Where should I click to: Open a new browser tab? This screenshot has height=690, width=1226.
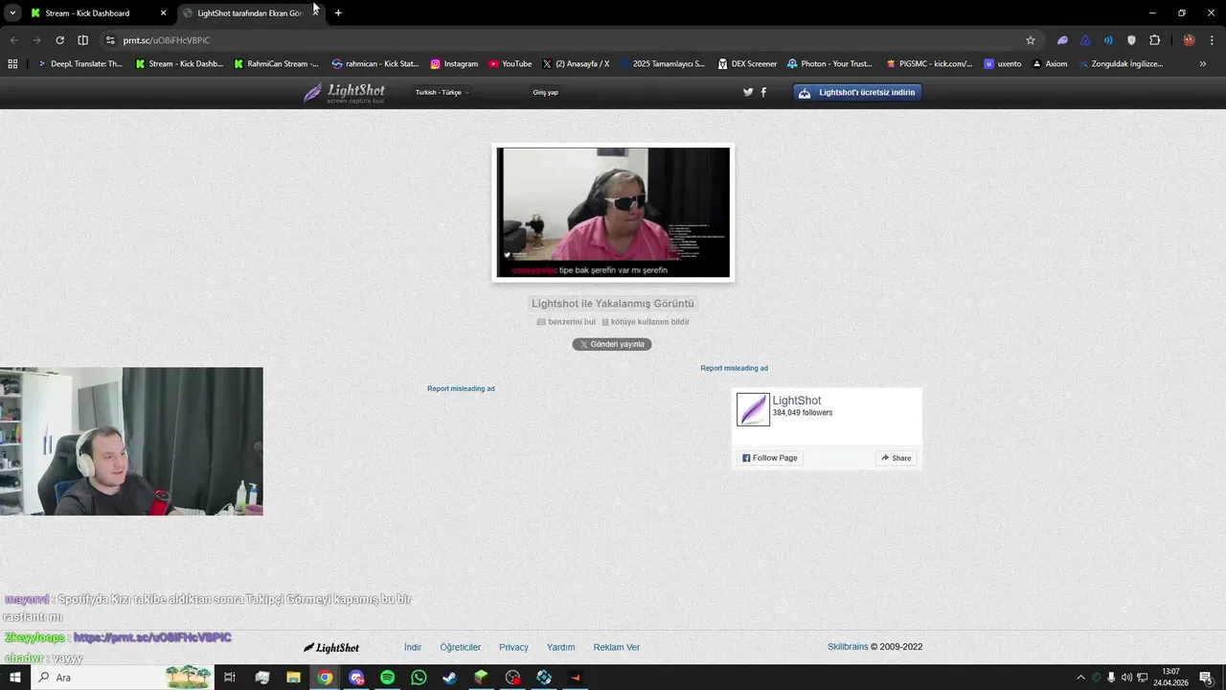(338, 13)
